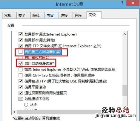The width and height of the screenshot is (140, 121).
Task: Uncheck 使用被动 FTP checkbox
Action: (x=21, y=81)
